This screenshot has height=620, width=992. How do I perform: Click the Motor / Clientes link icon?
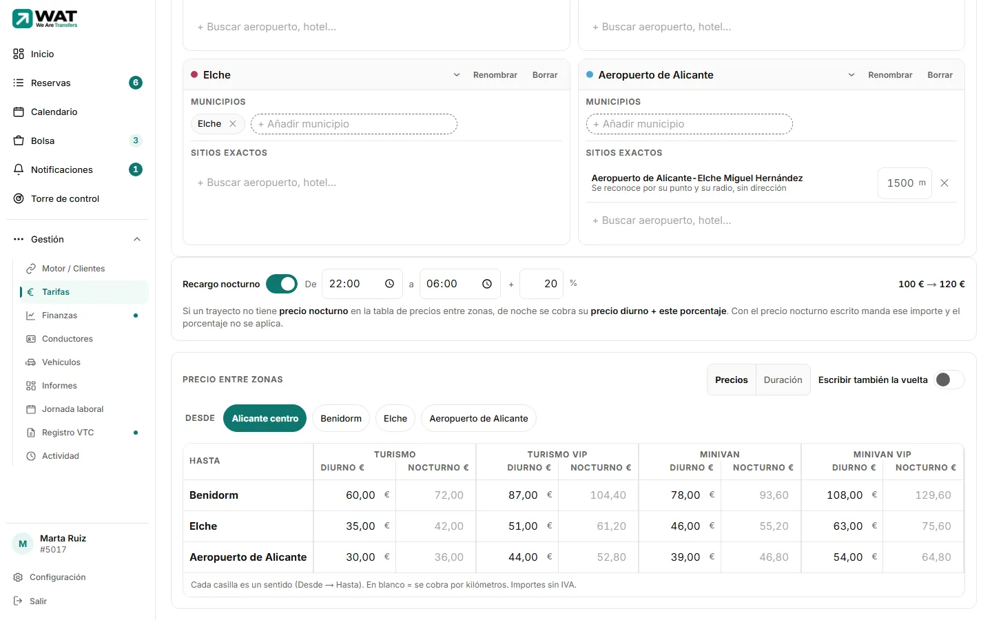[x=31, y=269]
